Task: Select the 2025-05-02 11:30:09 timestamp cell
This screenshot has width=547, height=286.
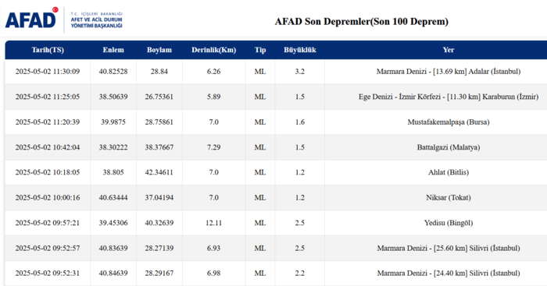Action: click(48, 72)
